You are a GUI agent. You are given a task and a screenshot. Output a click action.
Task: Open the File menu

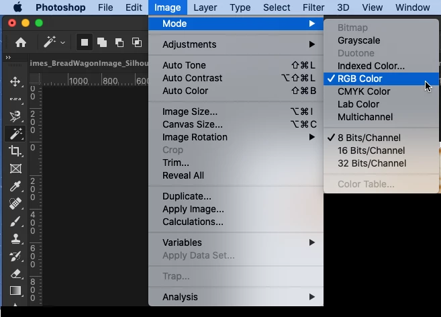pyautogui.click(x=105, y=7)
